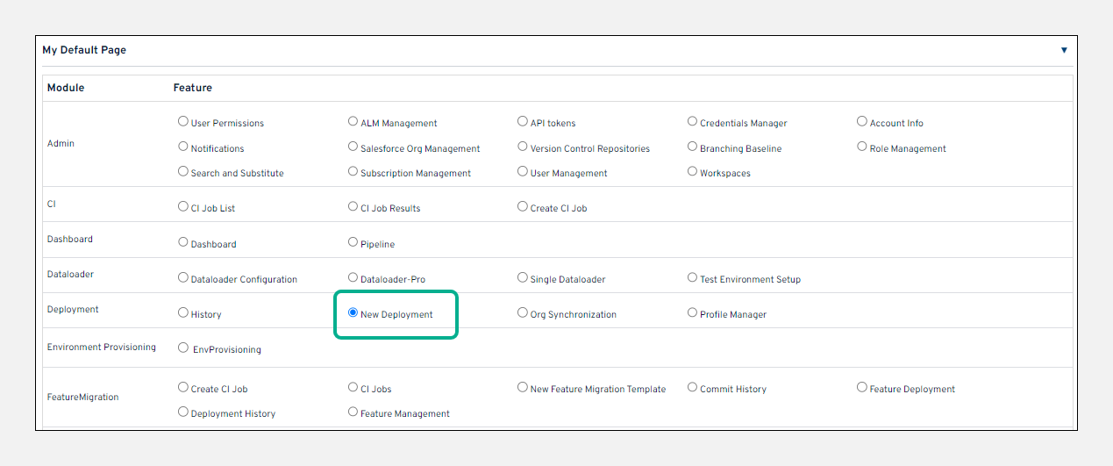Choose Profile Manager under Deployment
This screenshot has height=466, width=1113.
click(693, 313)
